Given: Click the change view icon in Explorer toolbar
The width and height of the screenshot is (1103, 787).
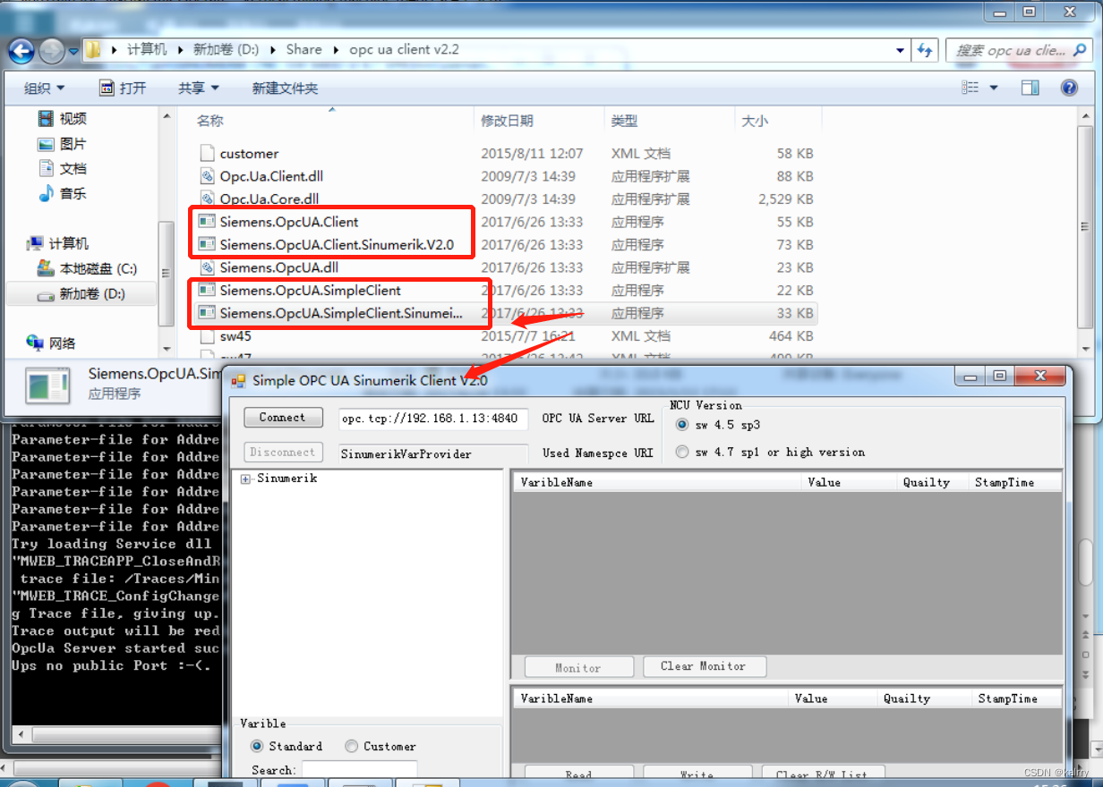Looking at the screenshot, I should pyautogui.click(x=970, y=88).
